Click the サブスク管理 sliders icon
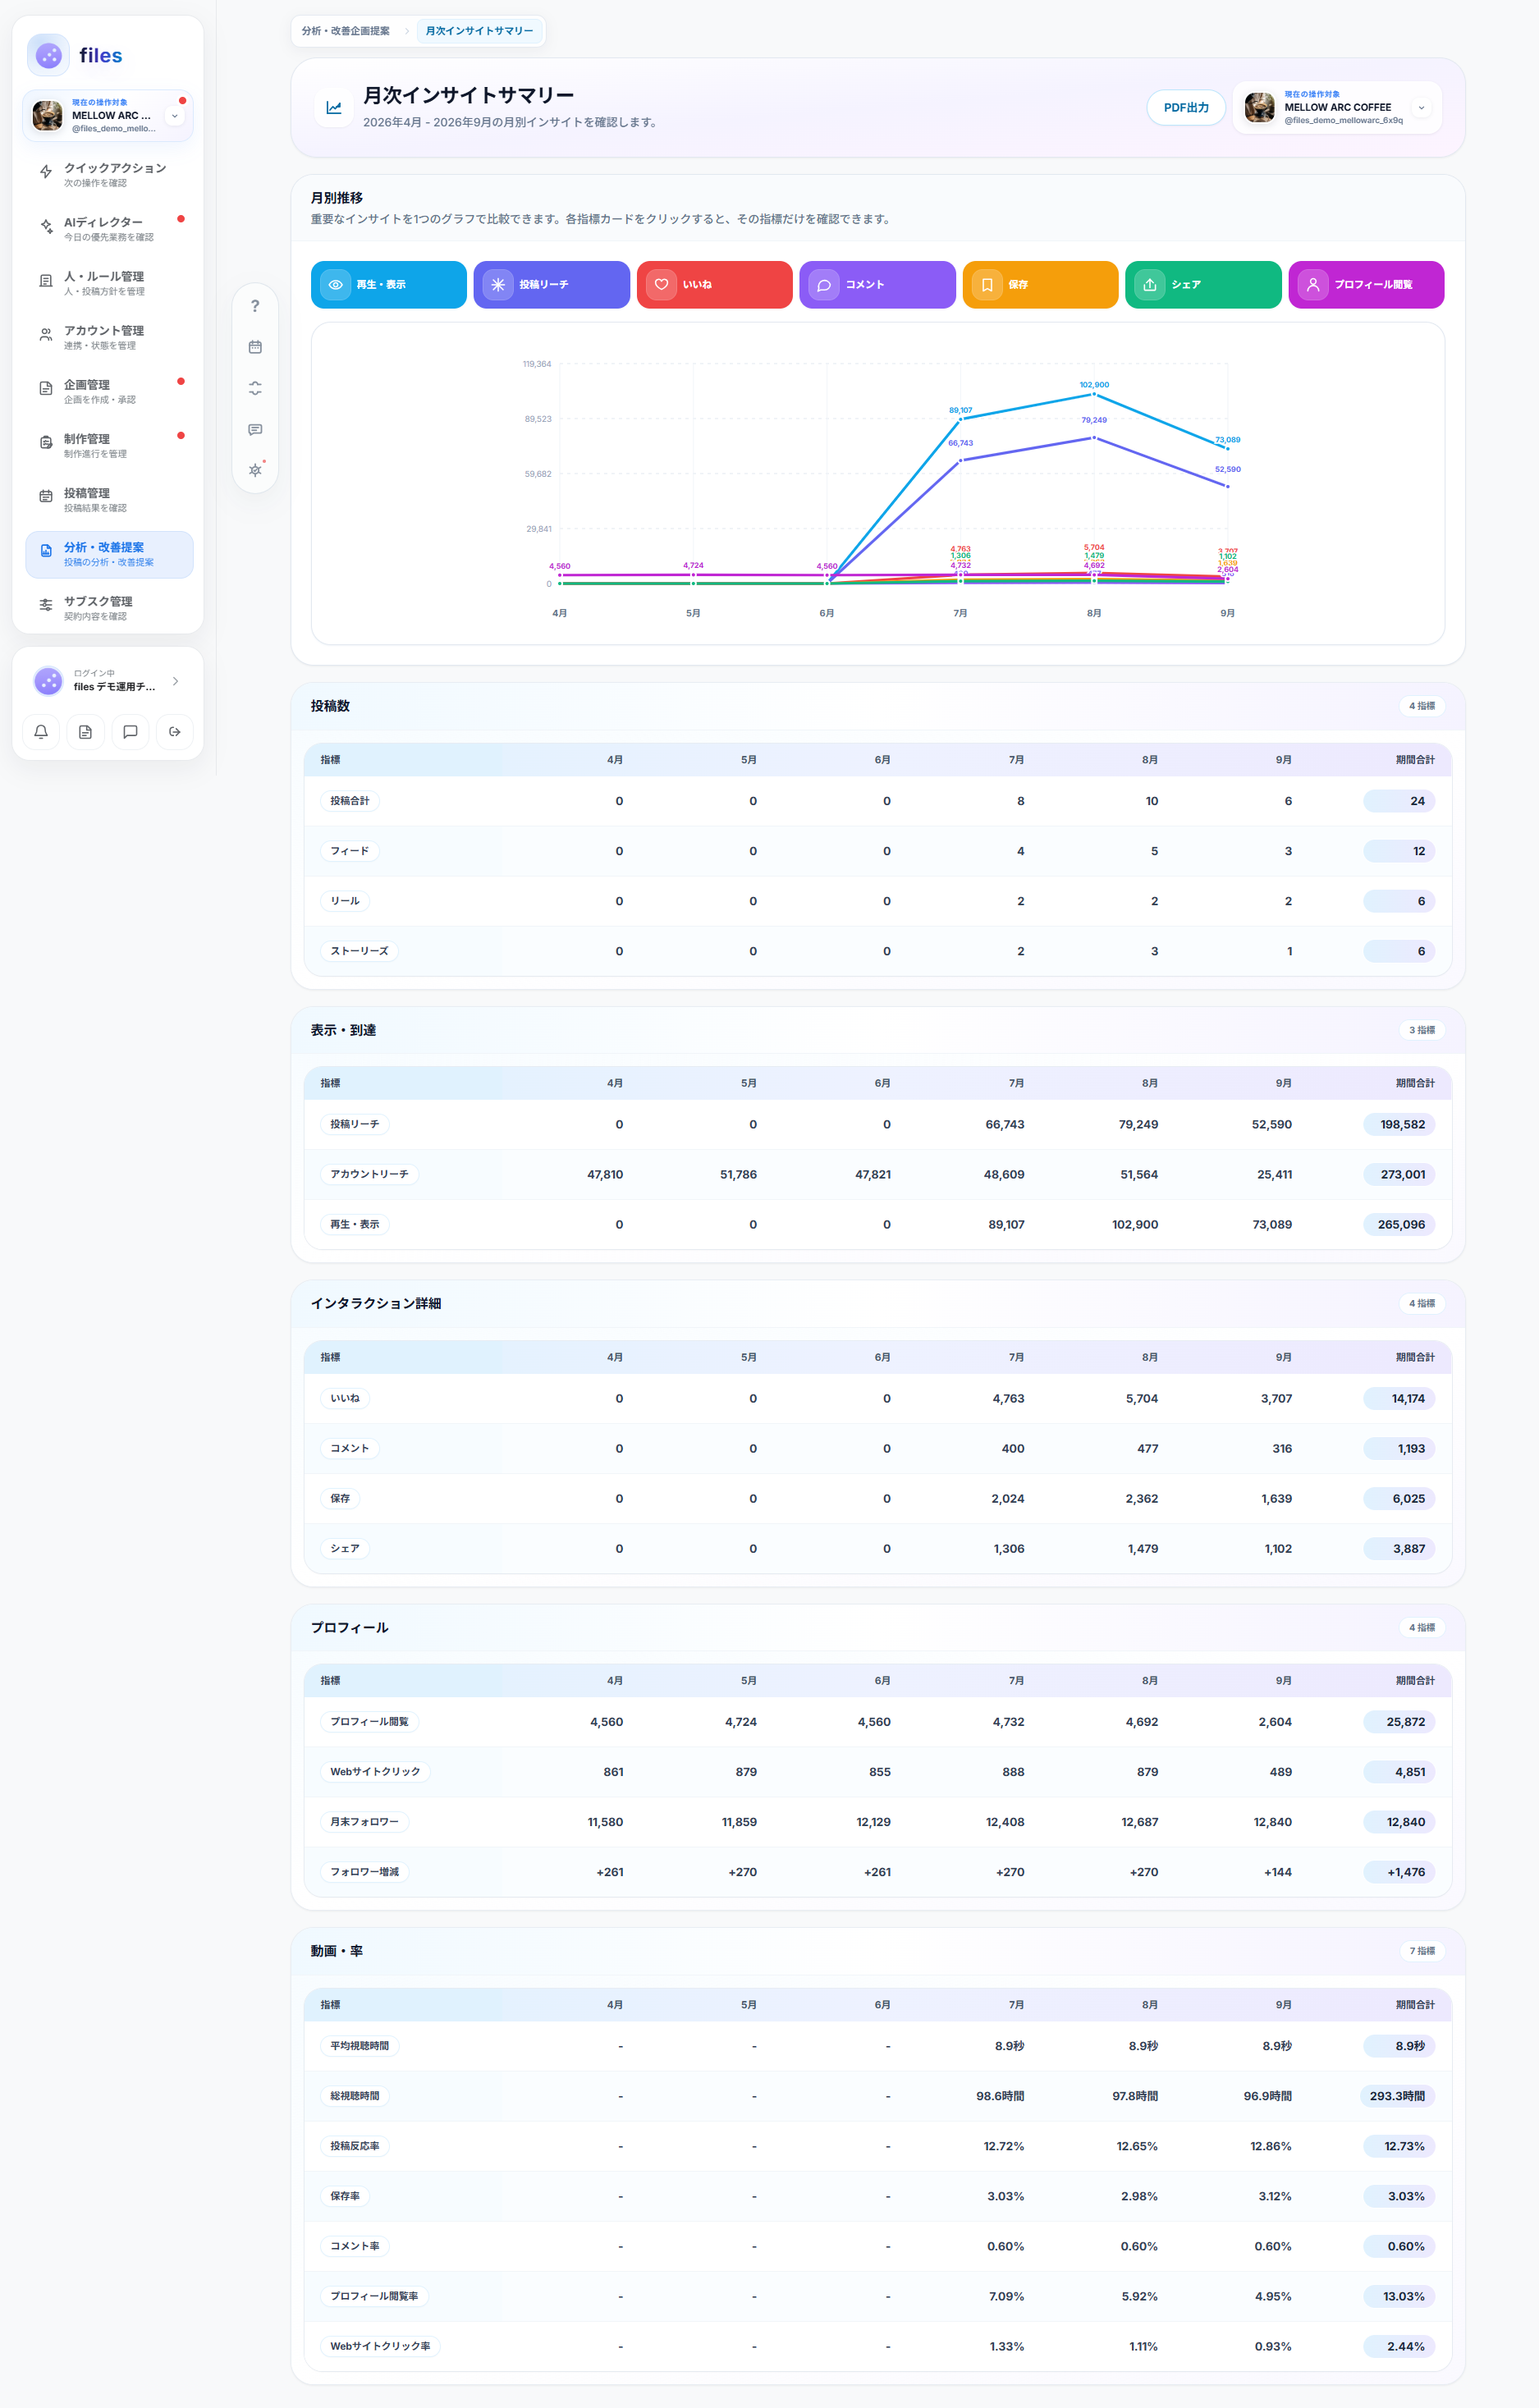This screenshot has width=1539, height=2408. [x=46, y=605]
